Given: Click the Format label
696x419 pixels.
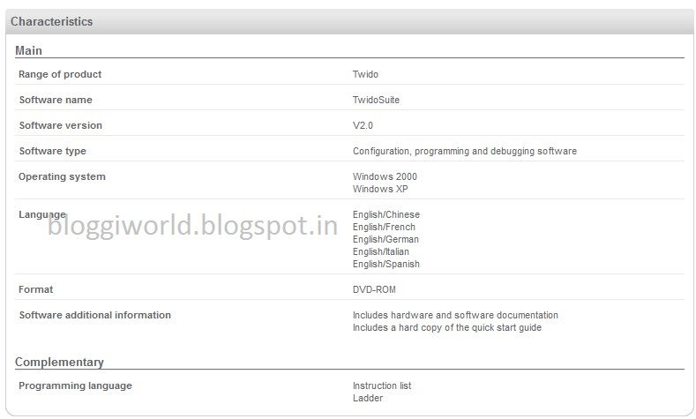Looking at the screenshot, I should [35, 289].
